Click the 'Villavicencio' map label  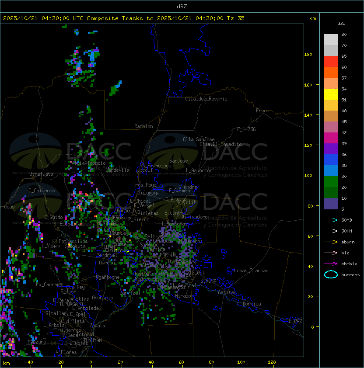89,163
